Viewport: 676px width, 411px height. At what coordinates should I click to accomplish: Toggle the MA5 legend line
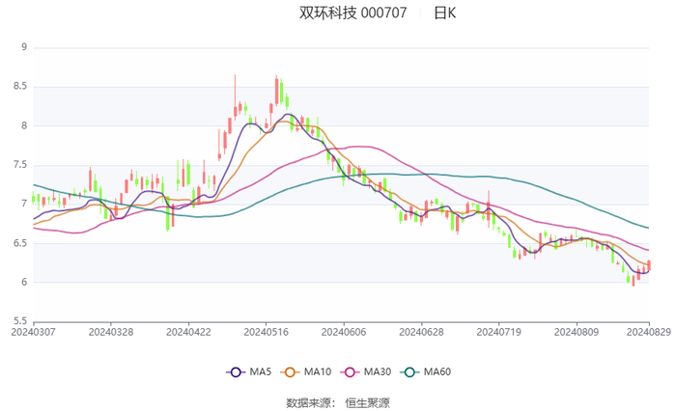tap(249, 371)
